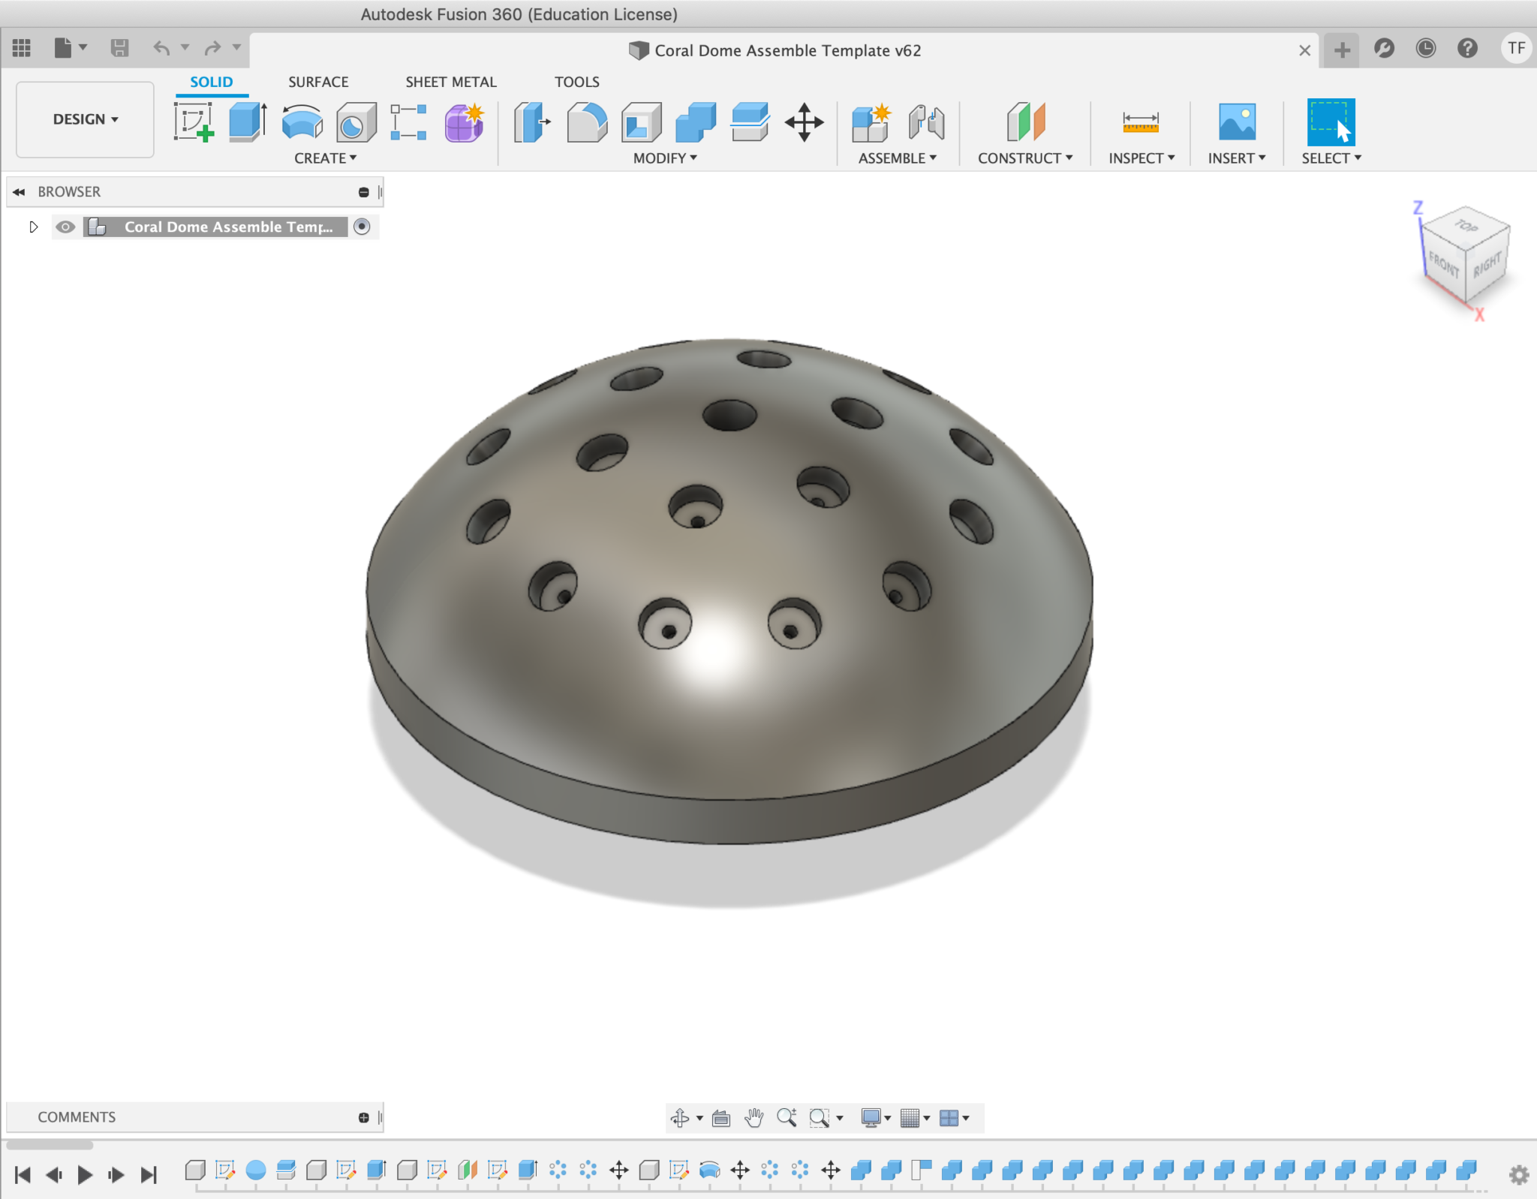Screen dimensions: 1537x1199
Task: Click the timeline play button
Action: pyautogui.click(x=85, y=1174)
